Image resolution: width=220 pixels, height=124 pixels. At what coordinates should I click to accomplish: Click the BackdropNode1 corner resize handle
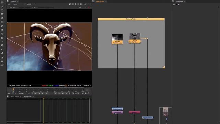click(164, 68)
